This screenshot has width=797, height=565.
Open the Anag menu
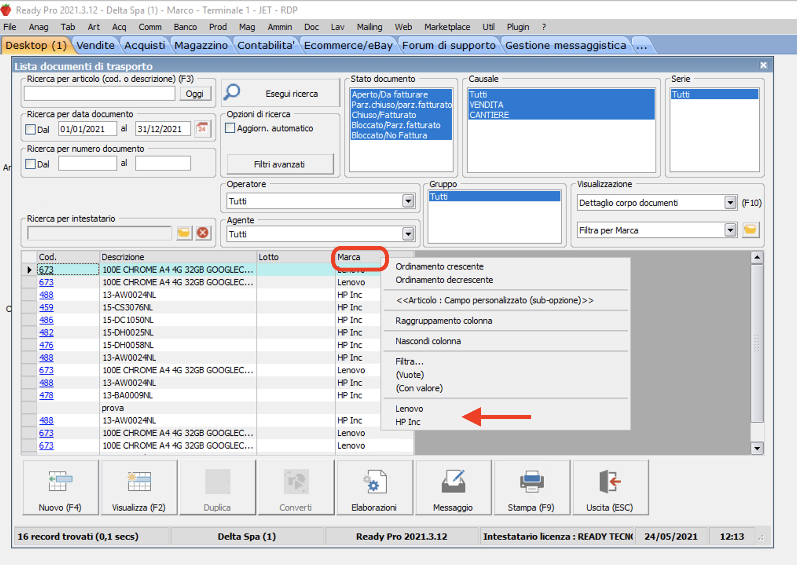coord(39,27)
